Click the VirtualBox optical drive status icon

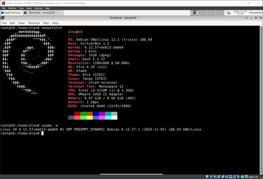[211, 177]
